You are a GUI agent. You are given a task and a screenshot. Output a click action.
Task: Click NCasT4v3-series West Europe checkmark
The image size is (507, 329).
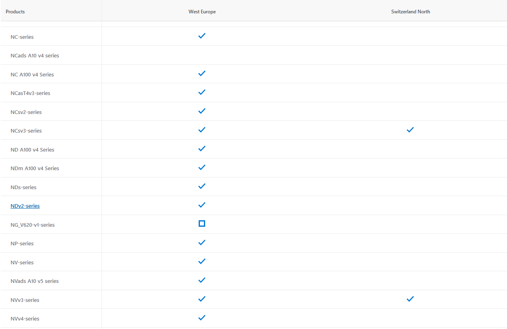coord(202,92)
